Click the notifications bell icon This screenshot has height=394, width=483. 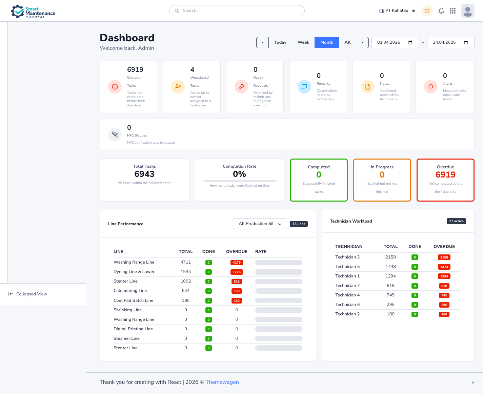coord(441,11)
